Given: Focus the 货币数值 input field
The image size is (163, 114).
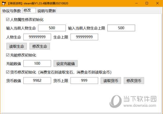Looking at the screenshot, I should coord(37,81).
